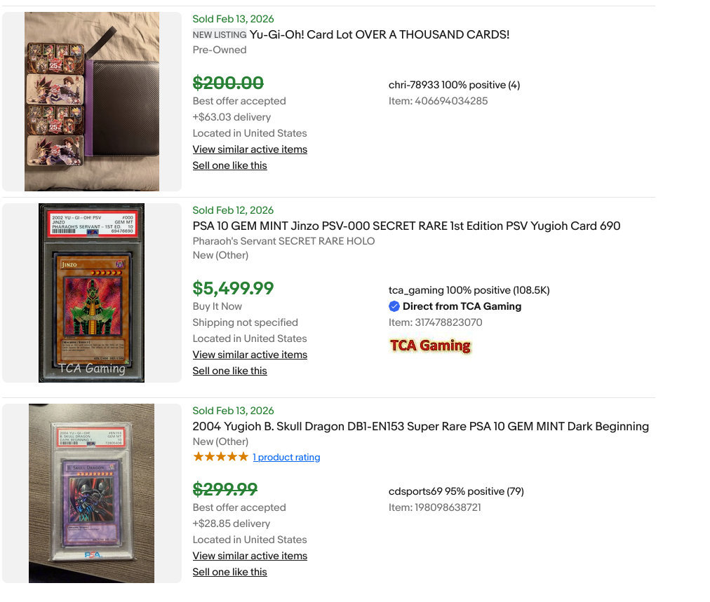Open the Yu-Gi-Oh card lot thumbnail image

click(92, 101)
